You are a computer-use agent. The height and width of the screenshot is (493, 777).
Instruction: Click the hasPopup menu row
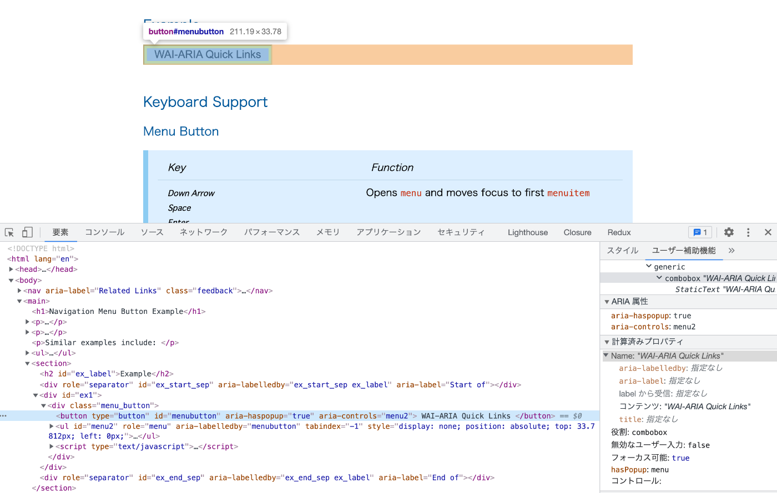point(640,470)
